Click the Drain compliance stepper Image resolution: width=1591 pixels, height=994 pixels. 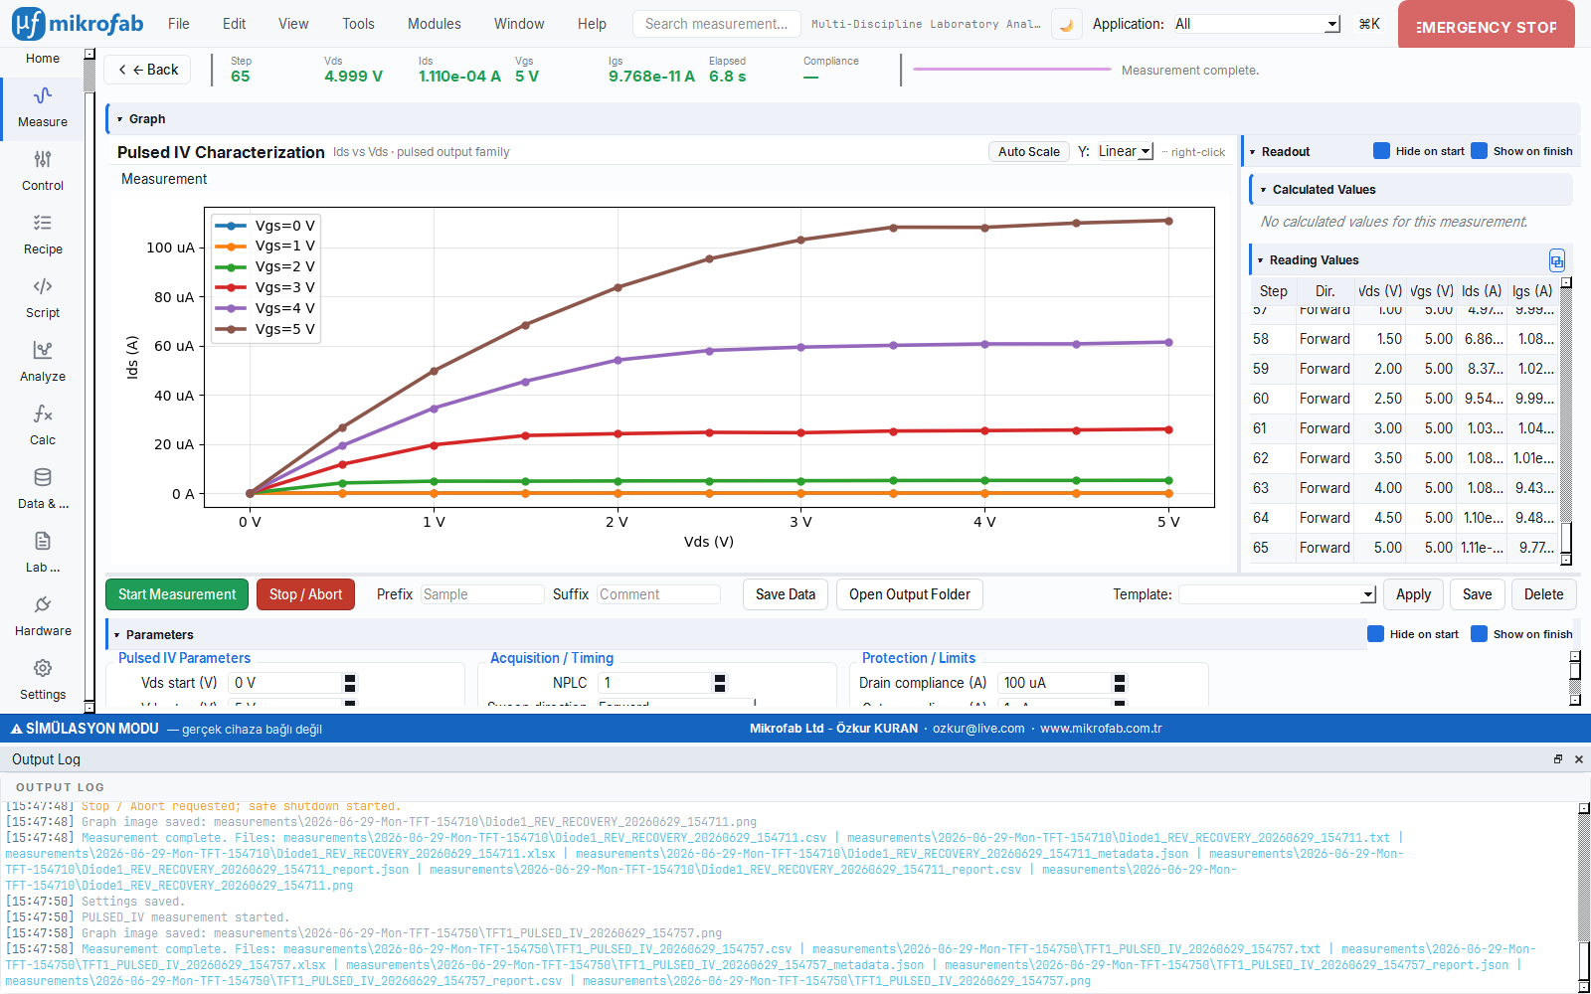click(x=1120, y=683)
